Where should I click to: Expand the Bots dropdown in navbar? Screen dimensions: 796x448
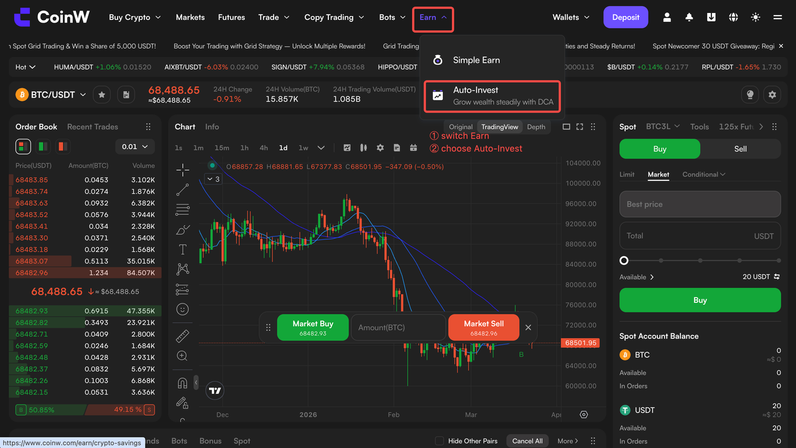(392, 17)
